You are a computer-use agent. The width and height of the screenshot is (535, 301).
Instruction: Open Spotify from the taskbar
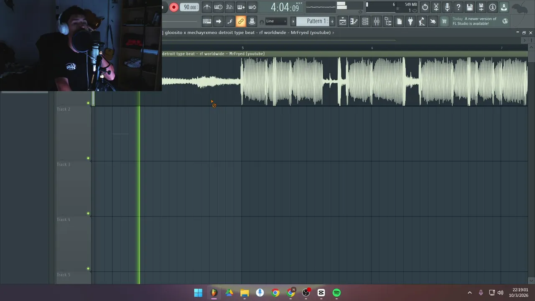(336, 293)
